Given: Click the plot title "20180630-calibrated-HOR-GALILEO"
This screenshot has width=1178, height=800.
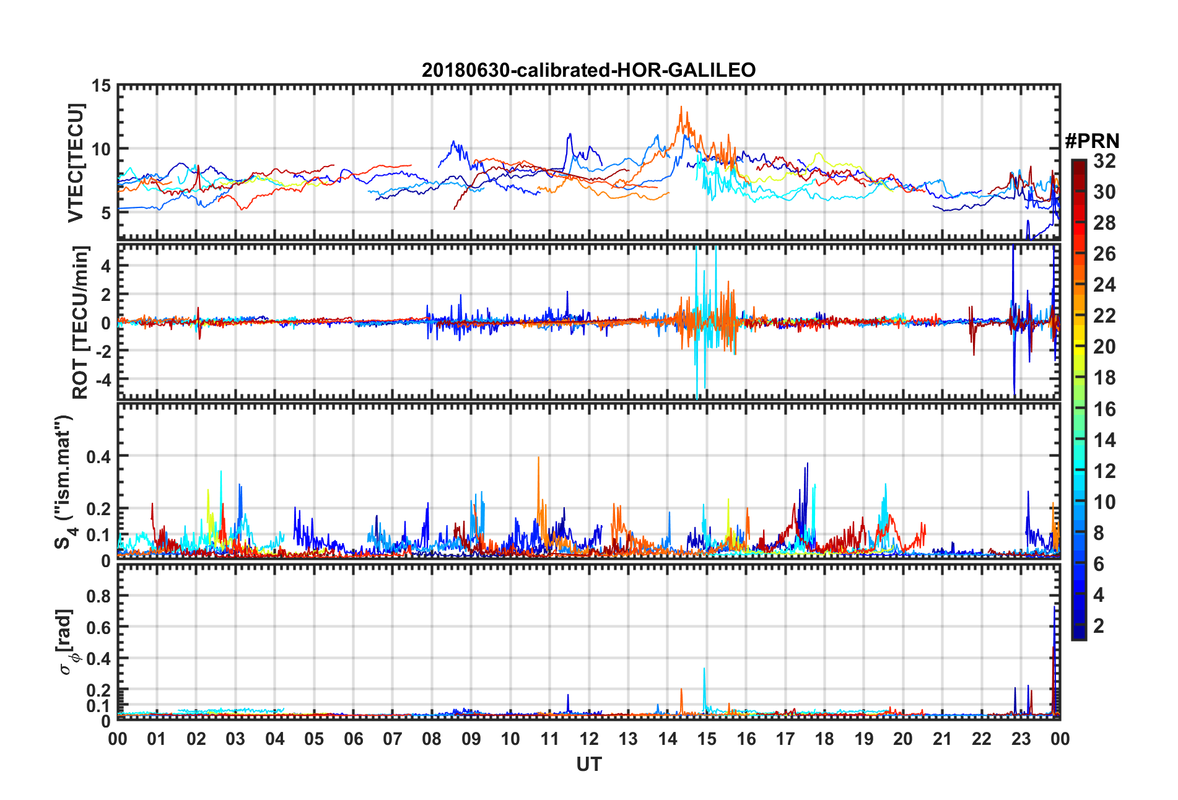Looking at the screenshot, I should (588, 70).
